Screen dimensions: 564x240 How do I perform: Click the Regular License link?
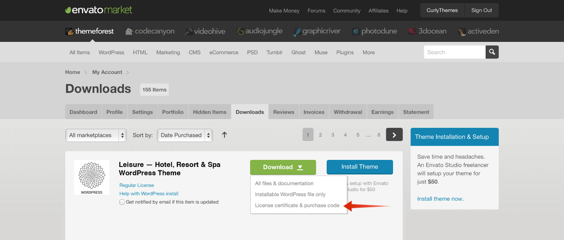(137, 185)
